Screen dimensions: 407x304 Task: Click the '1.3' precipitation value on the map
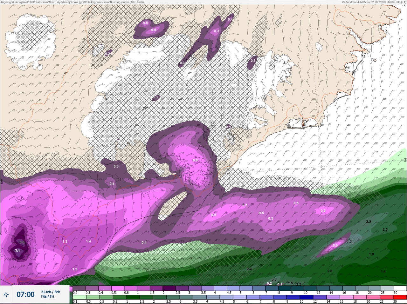[65, 241]
